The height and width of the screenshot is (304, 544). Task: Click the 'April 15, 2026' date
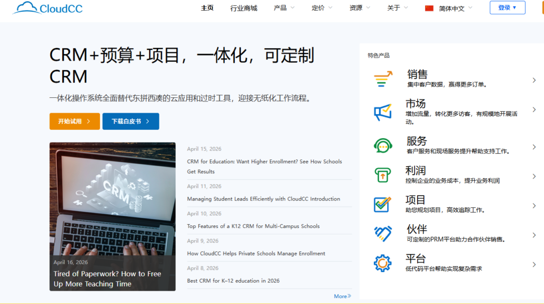pos(204,149)
